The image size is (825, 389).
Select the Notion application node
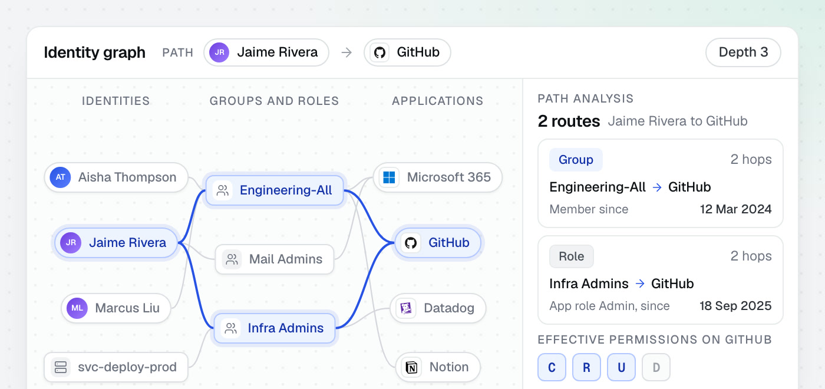438,367
